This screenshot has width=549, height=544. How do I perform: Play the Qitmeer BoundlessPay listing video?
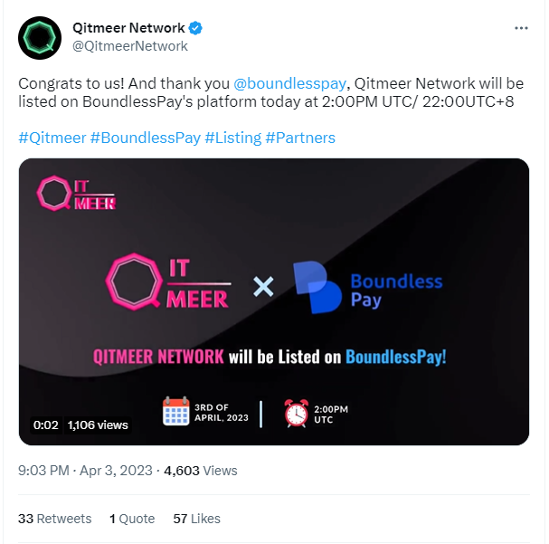(273, 302)
